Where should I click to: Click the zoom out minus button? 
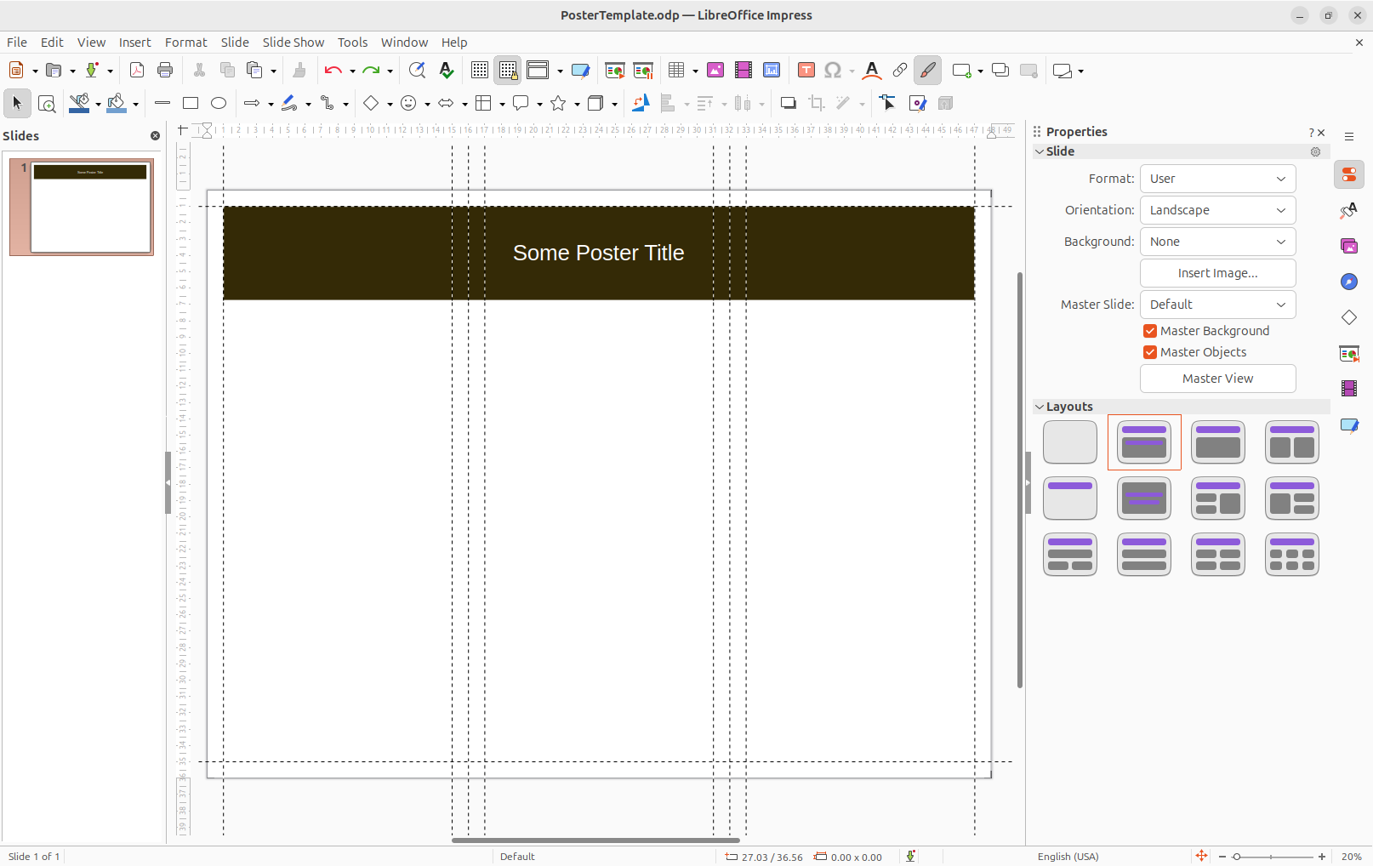pos(1222,857)
